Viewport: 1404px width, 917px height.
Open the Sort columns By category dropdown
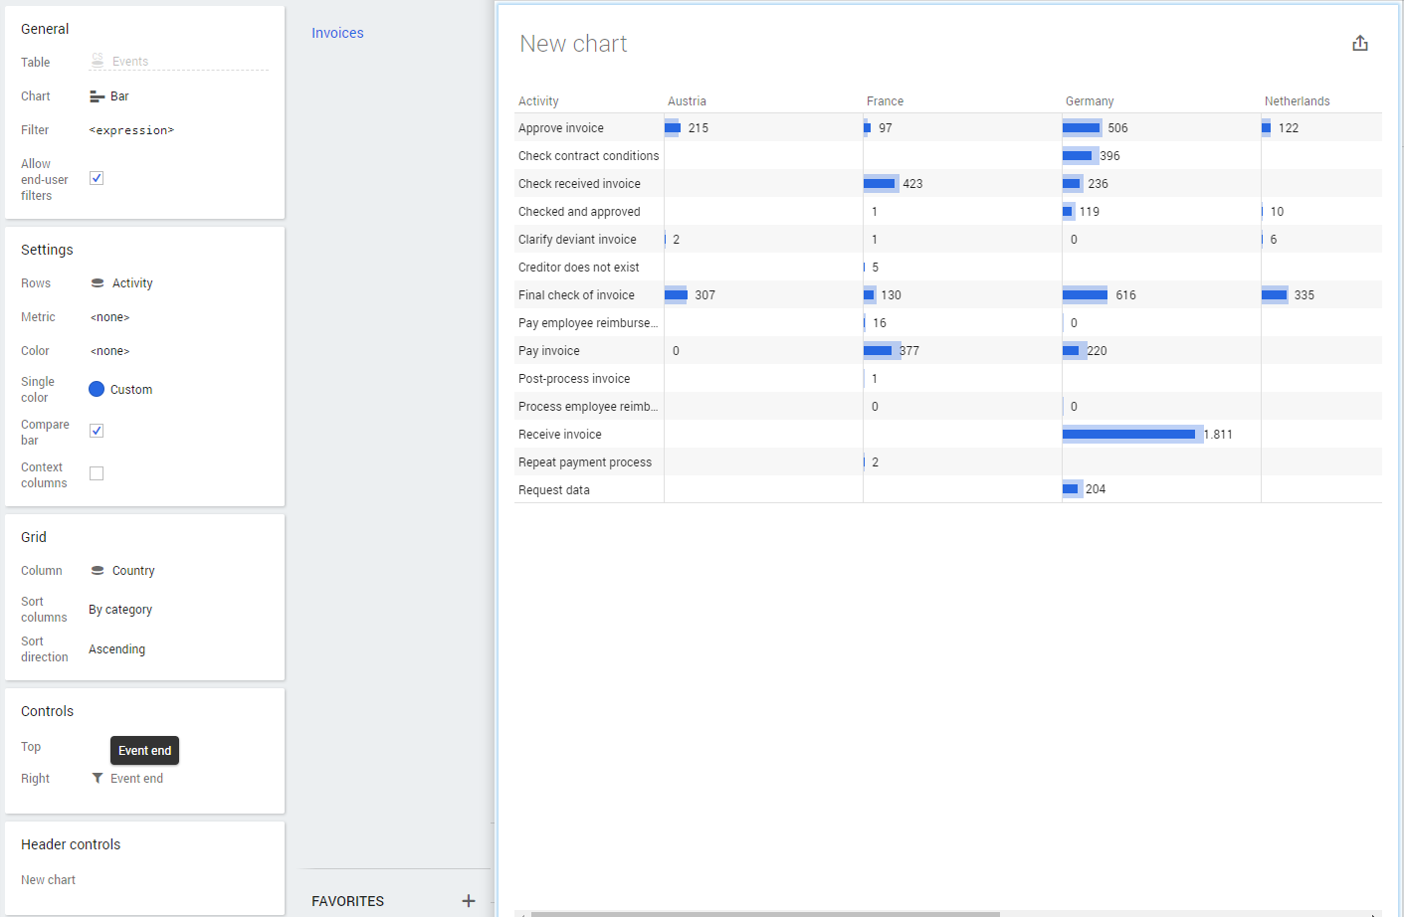coord(120,610)
